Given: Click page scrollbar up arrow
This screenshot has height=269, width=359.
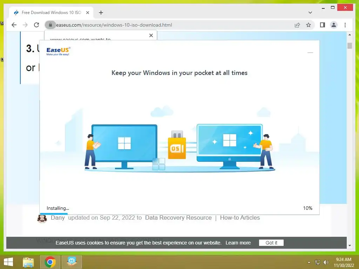Looking at the screenshot, I should point(350,35).
